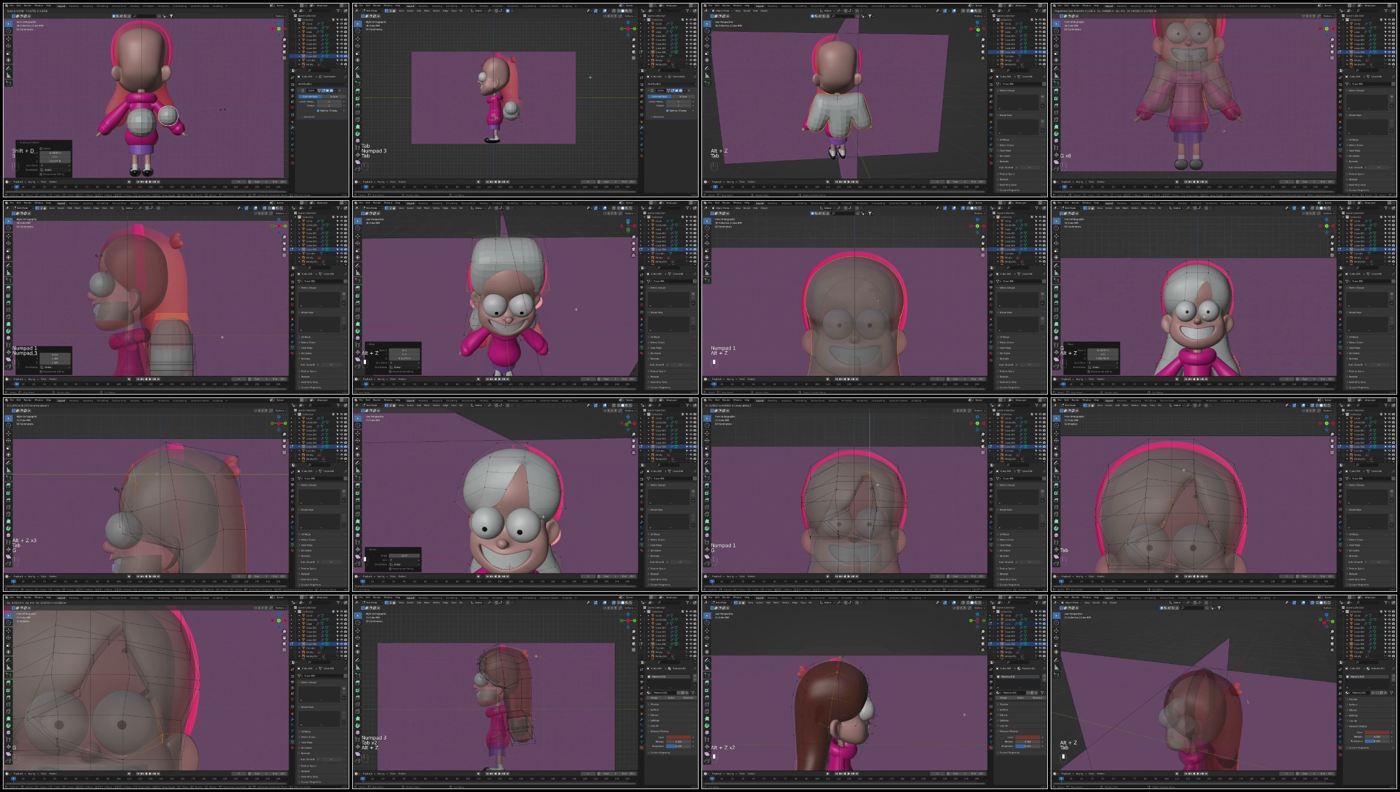The width and height of the screenshot is (1400, 792).
Task: Pick Bevel tool in frame with Rotate panel
Action: 358,500
